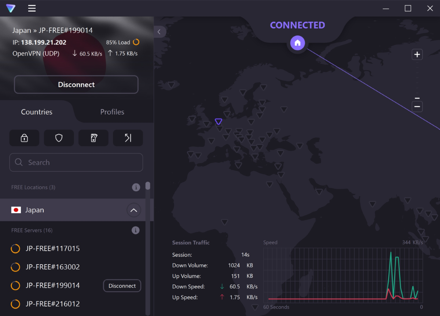Click the FREE Servers (16) label
Viewport: 440px width, 316px height.
[32, 230]
